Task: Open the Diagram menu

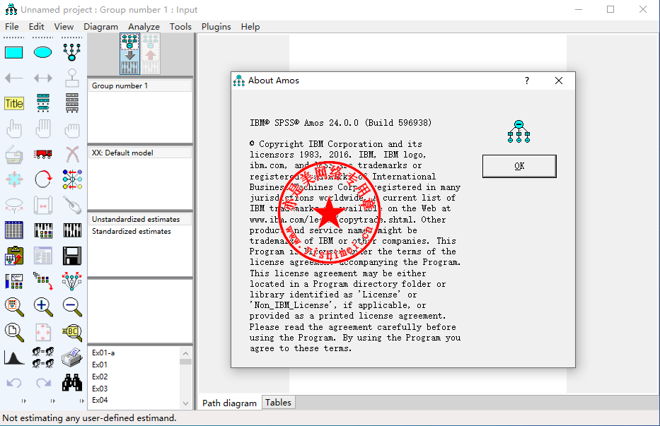Action: [x=100, y=27]
